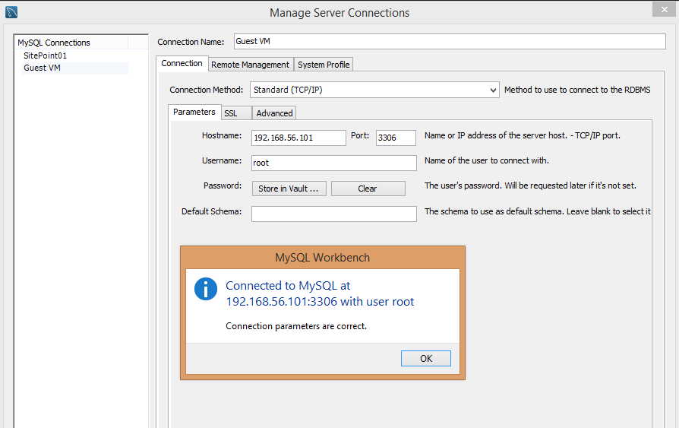Click the Connection Name text field

tap(448, 41)
